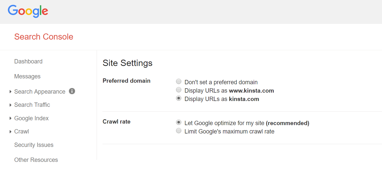Go to Security Issues
Viewport: 382px width, 170px height.
pos(34,145)
